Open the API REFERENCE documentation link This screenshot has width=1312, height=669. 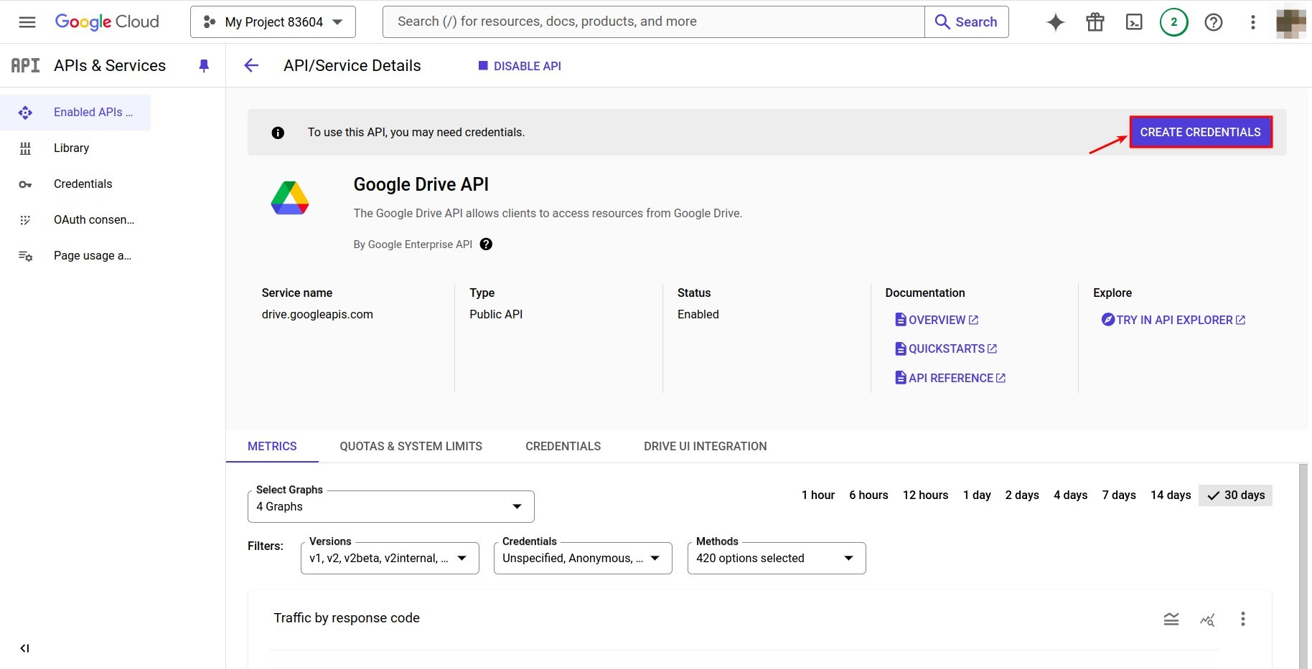[950, 378]
